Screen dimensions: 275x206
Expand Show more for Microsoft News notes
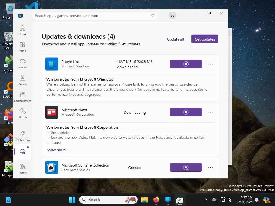tap(56, 150)
